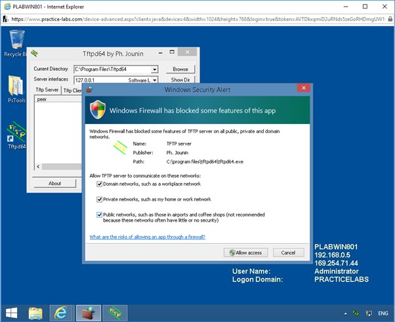Click the firewall shield icon in banner
The height and width of the screenshot is (322, 395).
click(98, 110)
